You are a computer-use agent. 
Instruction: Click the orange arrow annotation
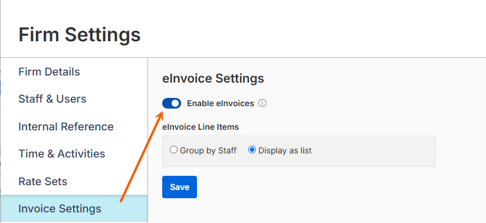pyautogui.click(x=142, y=156)
